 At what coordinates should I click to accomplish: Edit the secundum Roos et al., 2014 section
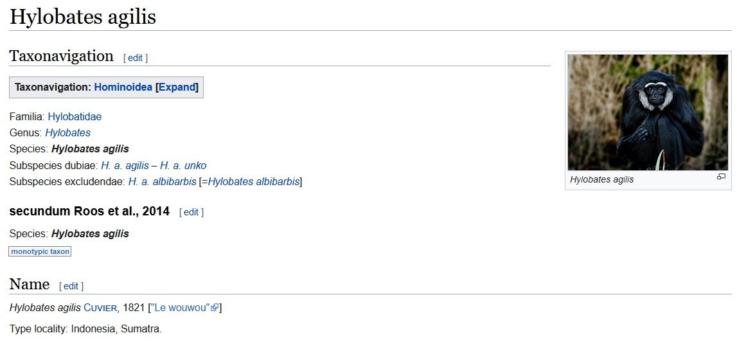point(191,212)
